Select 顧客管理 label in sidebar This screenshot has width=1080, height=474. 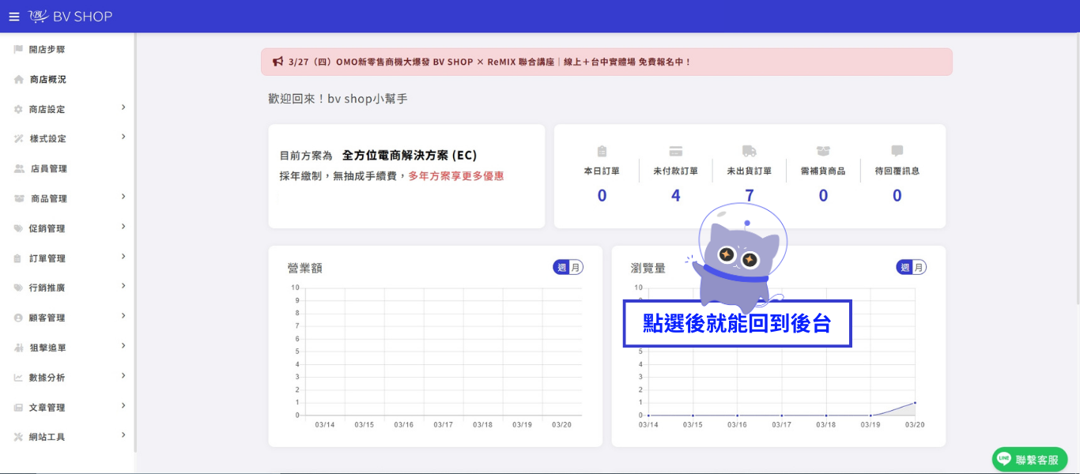47,318
